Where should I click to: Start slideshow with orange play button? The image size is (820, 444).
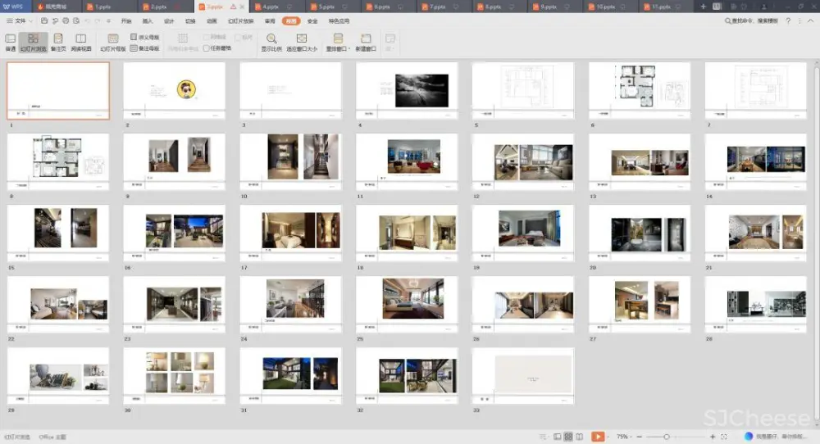(599, 437)
